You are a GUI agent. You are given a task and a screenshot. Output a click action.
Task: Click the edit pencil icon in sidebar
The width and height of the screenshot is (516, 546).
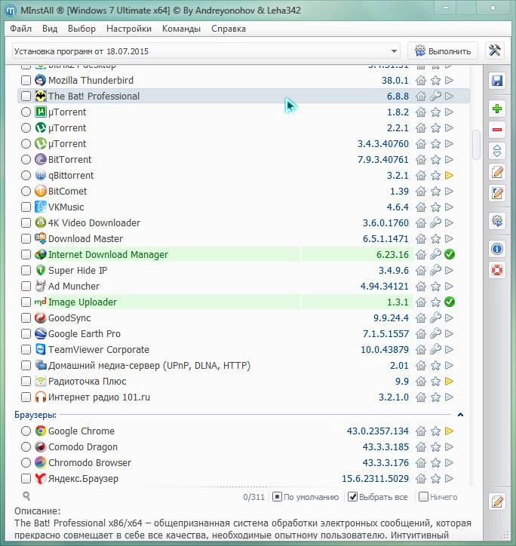point(497,172)
